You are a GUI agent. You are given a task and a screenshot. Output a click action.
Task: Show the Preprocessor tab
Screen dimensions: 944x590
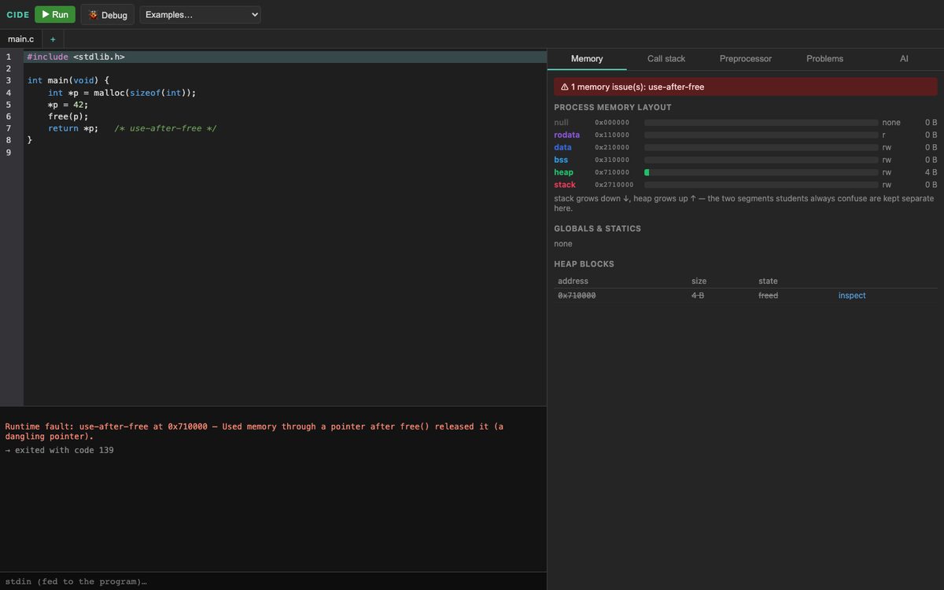coord(746,59)
